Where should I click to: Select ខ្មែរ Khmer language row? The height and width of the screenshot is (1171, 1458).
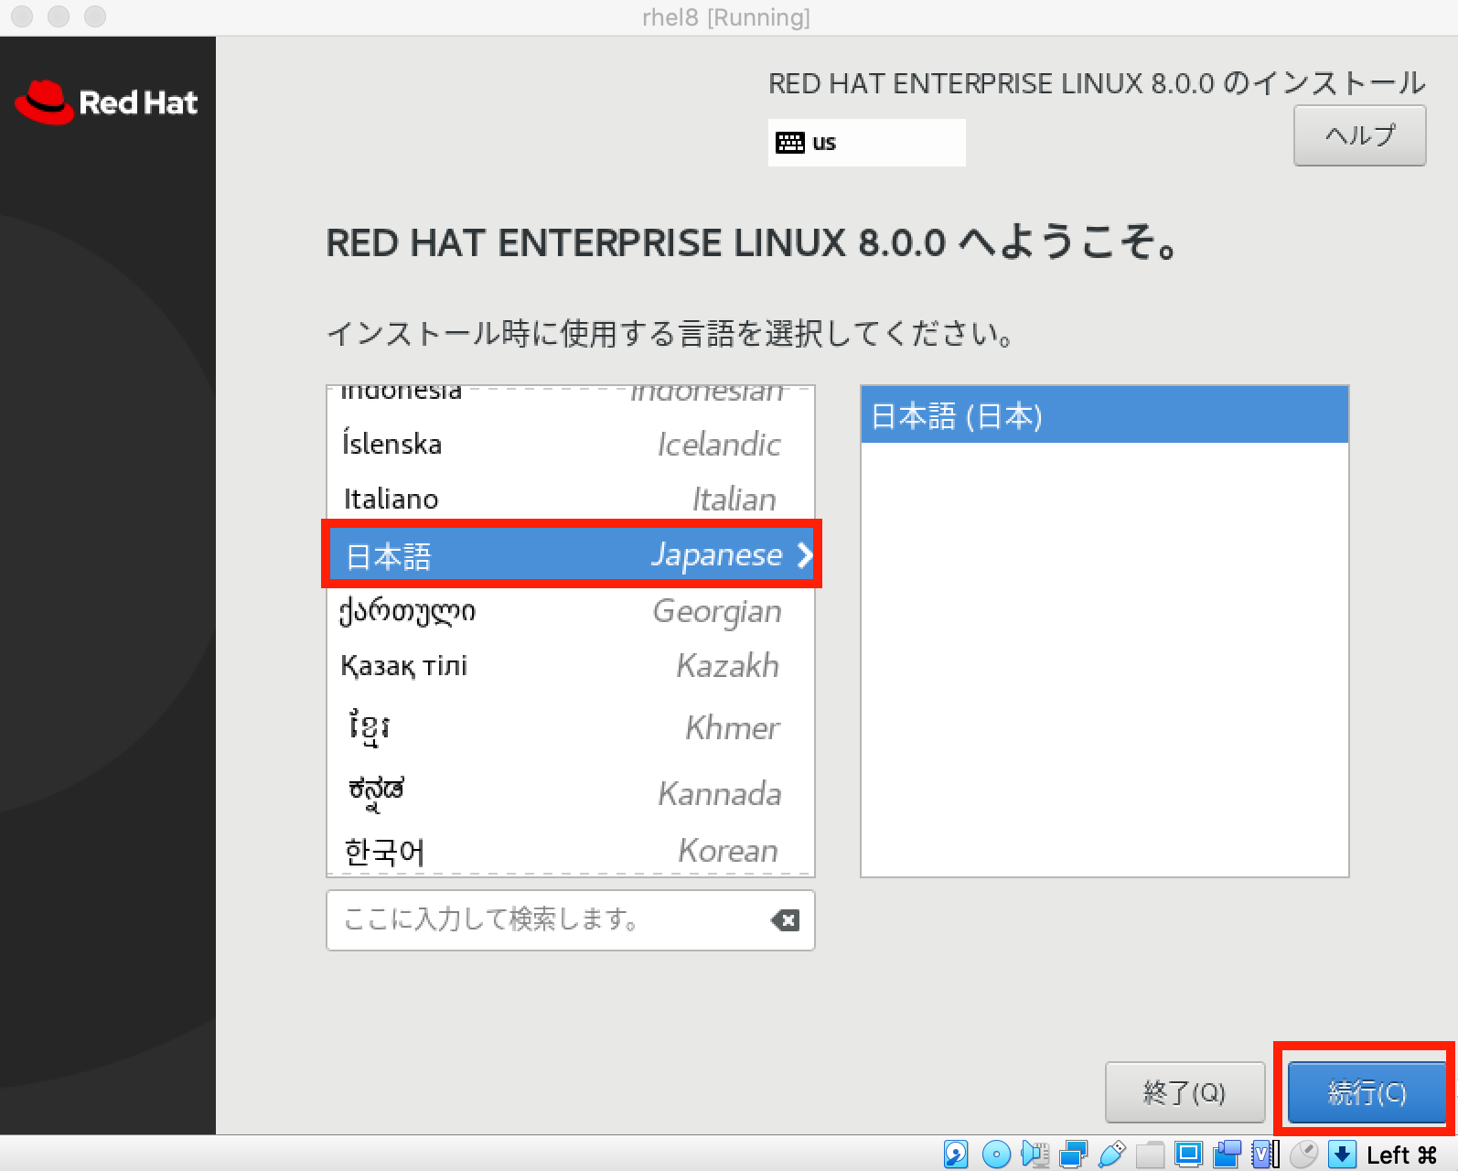point(570,728)
